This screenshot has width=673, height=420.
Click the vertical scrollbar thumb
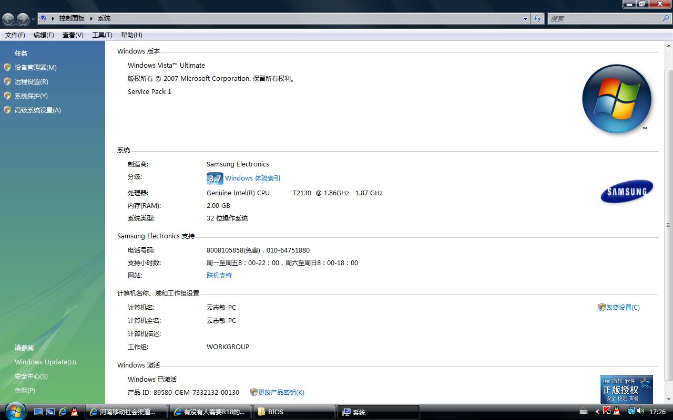(x=668, y=225)
